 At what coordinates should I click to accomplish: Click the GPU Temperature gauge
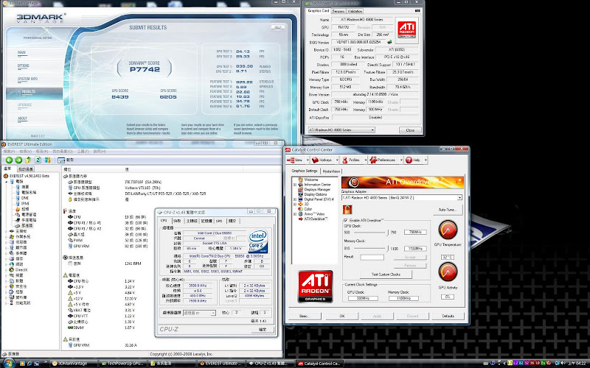[448, 230]
